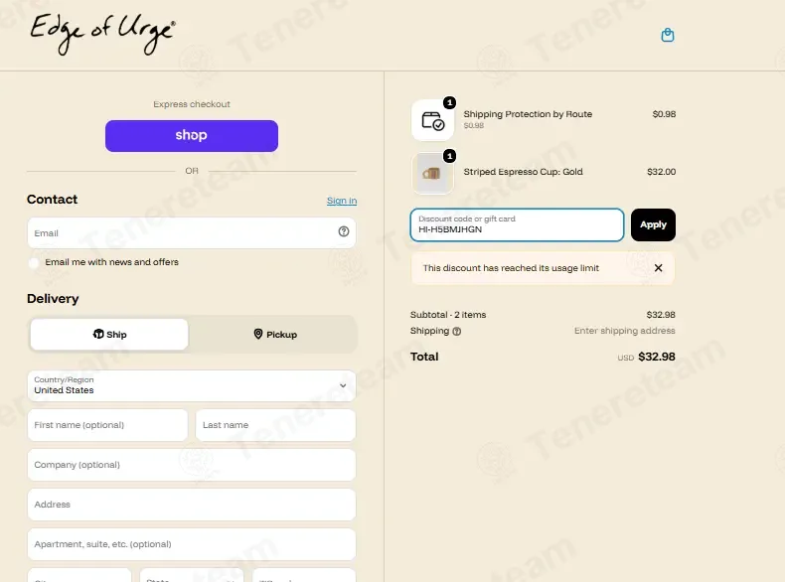Select the Ship delivery option
Viewport: 785px width, 582px height.
tap(109, 335)
